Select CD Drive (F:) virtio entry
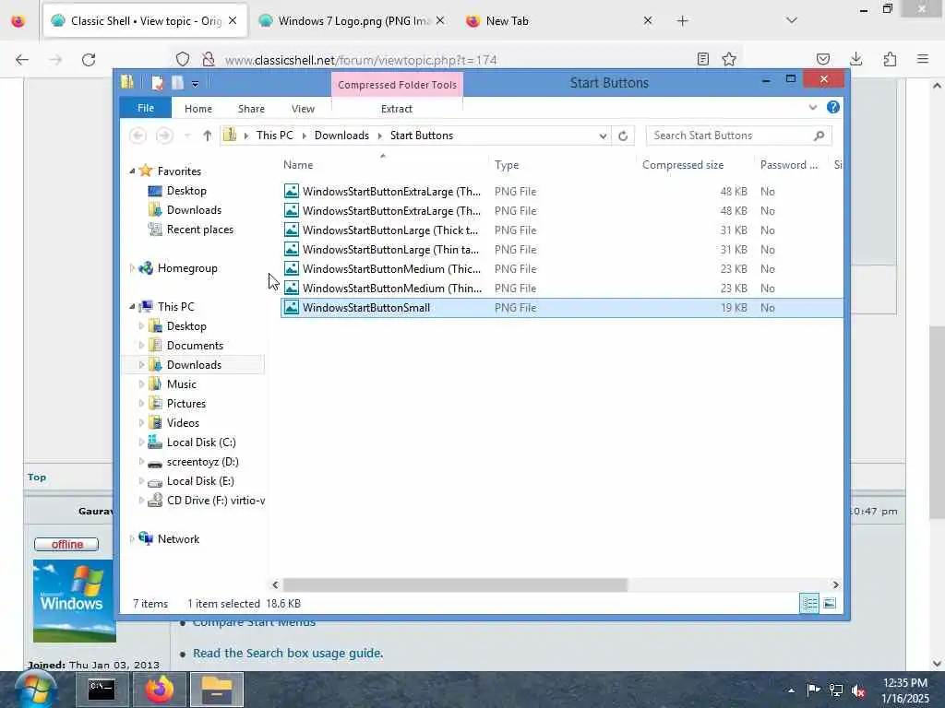The height and width of the screenshot is (708, 945). [x=216, y=501]
